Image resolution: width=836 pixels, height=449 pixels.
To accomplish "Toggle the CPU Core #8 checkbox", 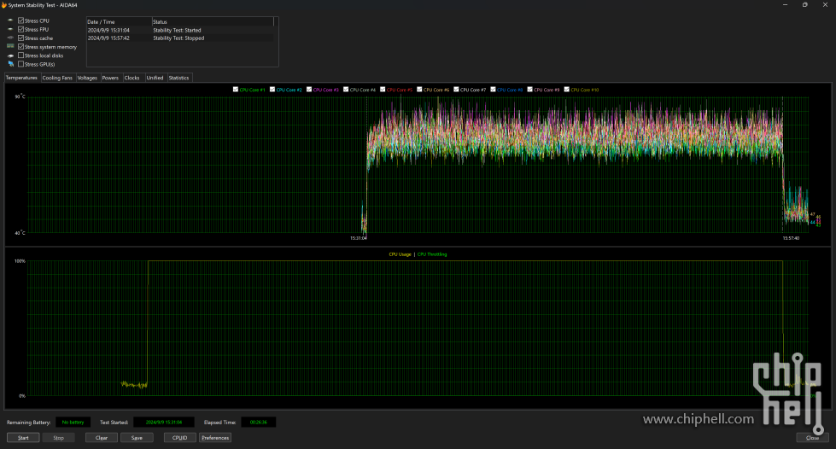I will 494,90.
